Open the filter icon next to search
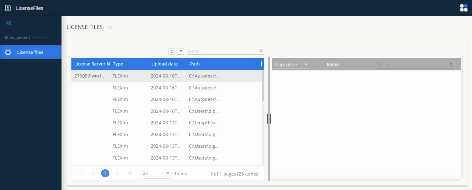 click(x=181, y=51)
